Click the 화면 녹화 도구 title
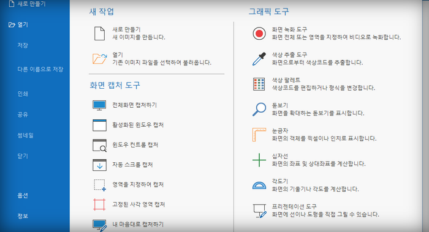 (289, 29)
